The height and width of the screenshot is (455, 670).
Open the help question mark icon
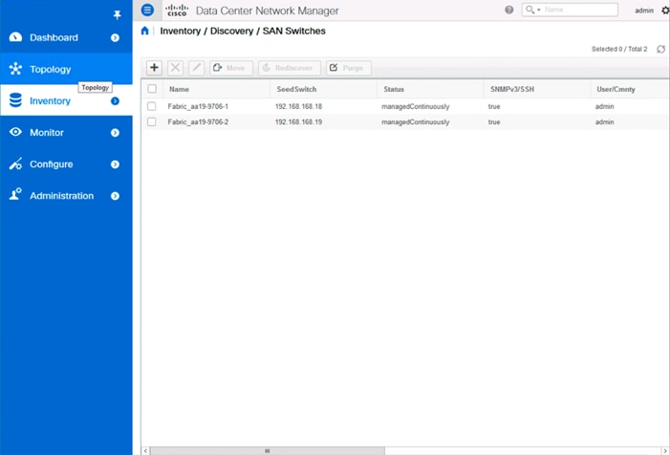click(x=508, y=10)
